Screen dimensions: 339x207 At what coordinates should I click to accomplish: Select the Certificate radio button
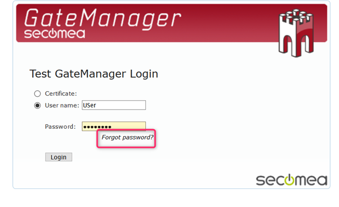coord(37,93)
